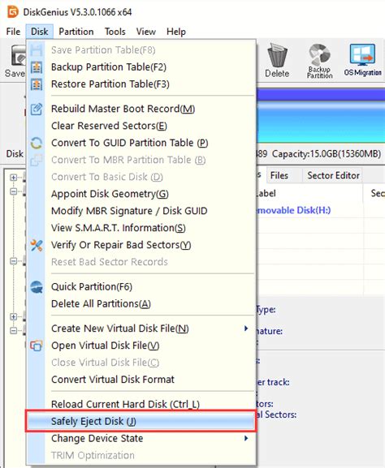385x468 pixels.
Task: Click the Rebuild Master Boot Record icon
Action: click(x=37, y=109)
